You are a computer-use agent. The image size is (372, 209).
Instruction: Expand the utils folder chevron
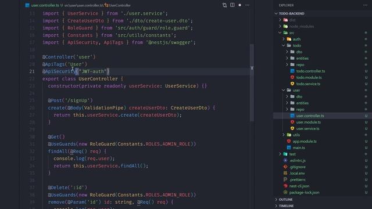click(284, 135)
